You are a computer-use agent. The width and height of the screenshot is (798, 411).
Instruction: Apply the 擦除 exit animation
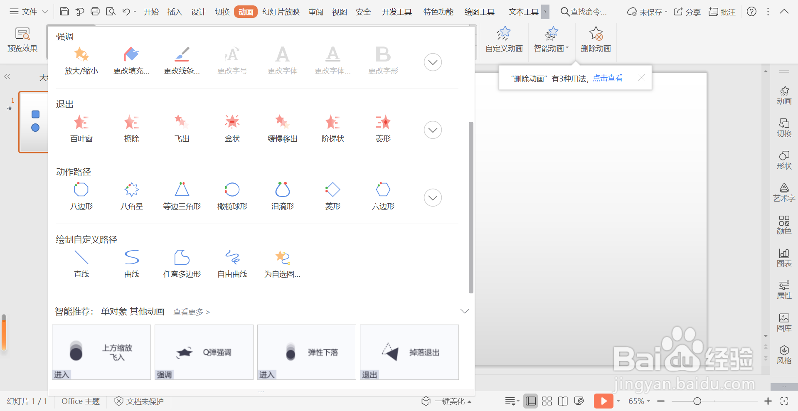131,128
